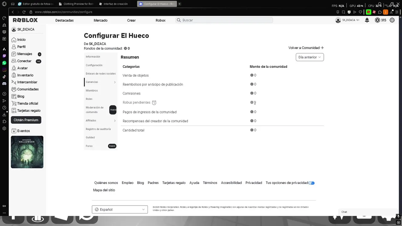Click the Roblox logo
Viewport: 402px width, 226px height.
point(25,20)
